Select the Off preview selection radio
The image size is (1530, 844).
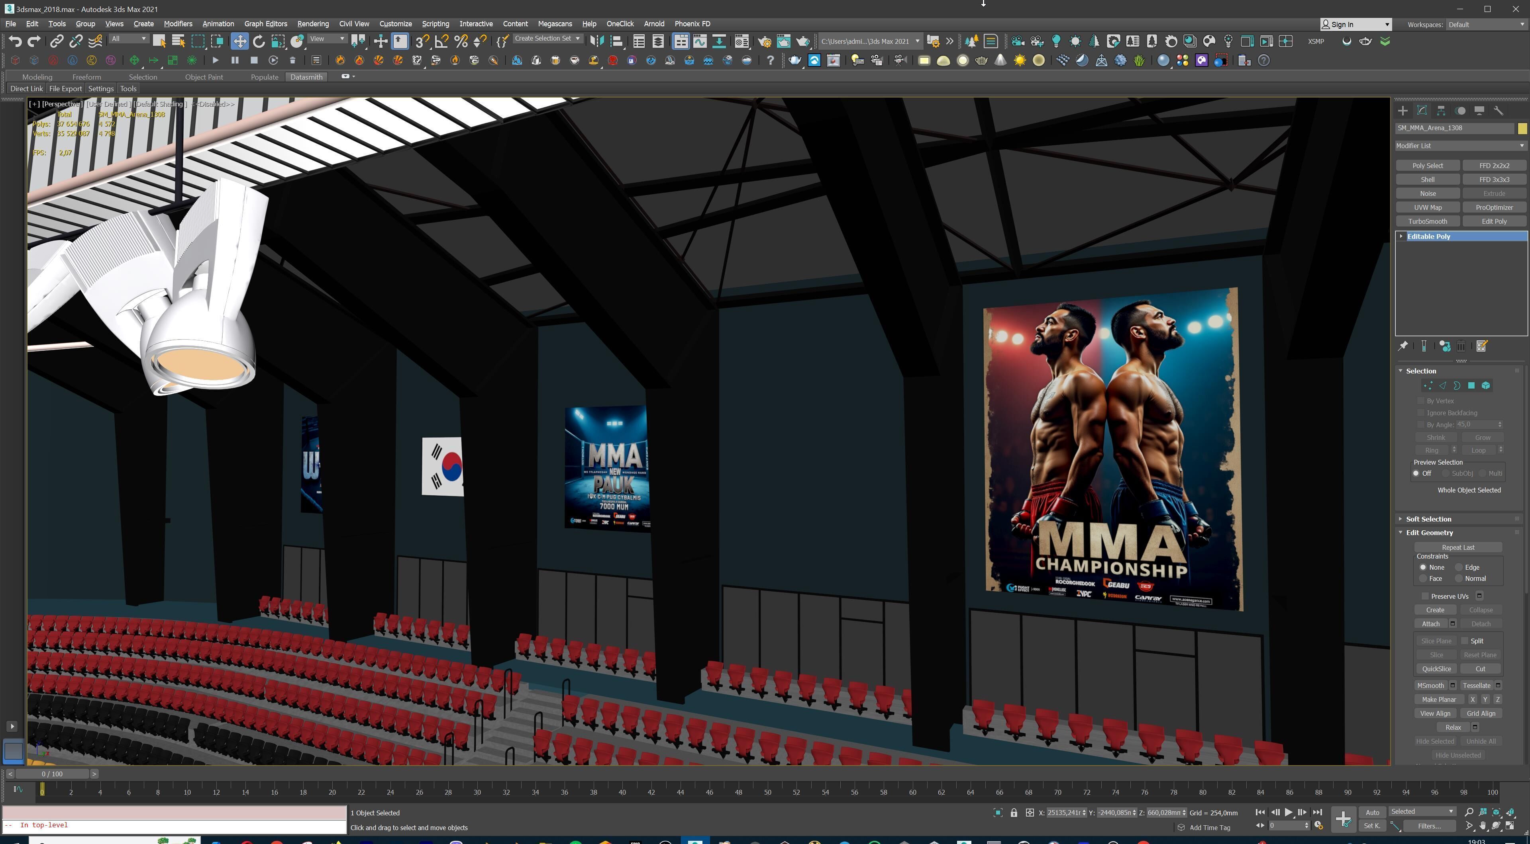tap(1416, 474)
